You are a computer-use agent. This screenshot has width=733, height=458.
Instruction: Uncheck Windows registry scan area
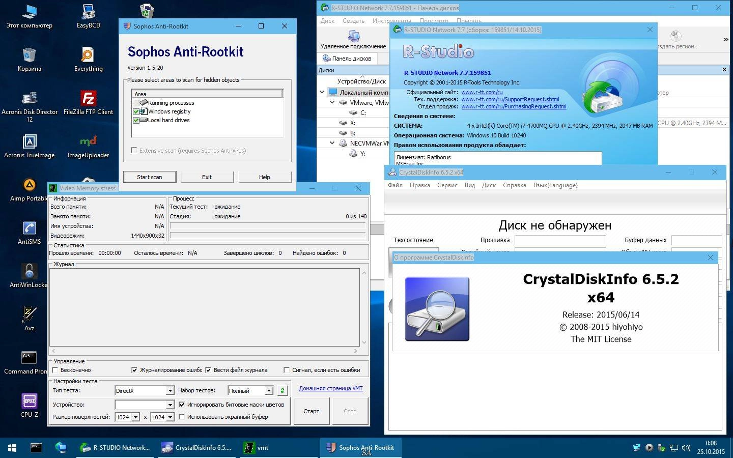click(136, 111)
